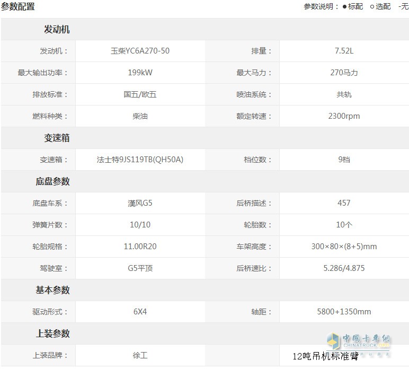
Task: Select displacement value 7.52L
Action: 344,51
